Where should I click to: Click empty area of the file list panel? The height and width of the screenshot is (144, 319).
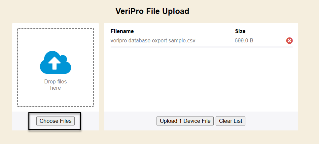pos(201,79)
